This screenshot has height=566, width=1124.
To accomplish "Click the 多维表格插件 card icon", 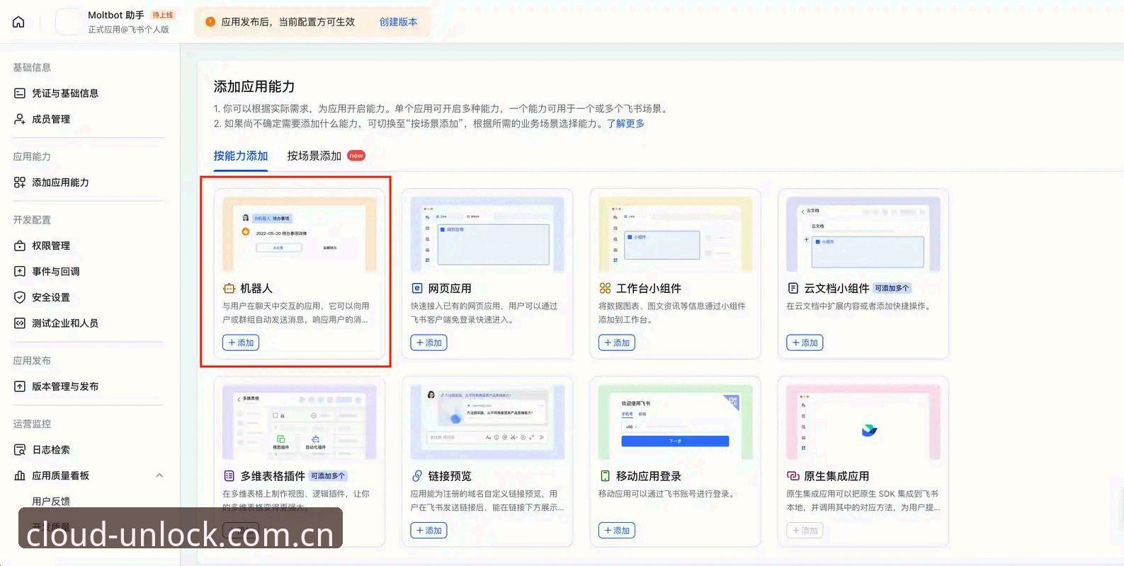I will coord(229,476).
